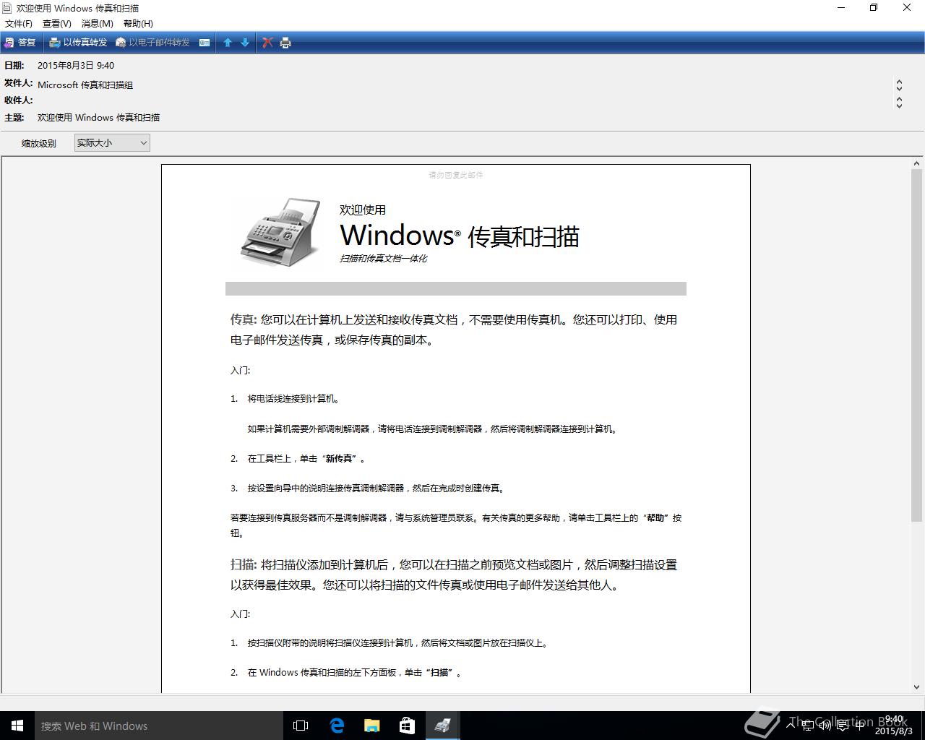Image resolution: width=925 pixels, height=740 pixels.
Task: Click the date value 2015年8月3日 9:40
Action: (x=76, y=65)
